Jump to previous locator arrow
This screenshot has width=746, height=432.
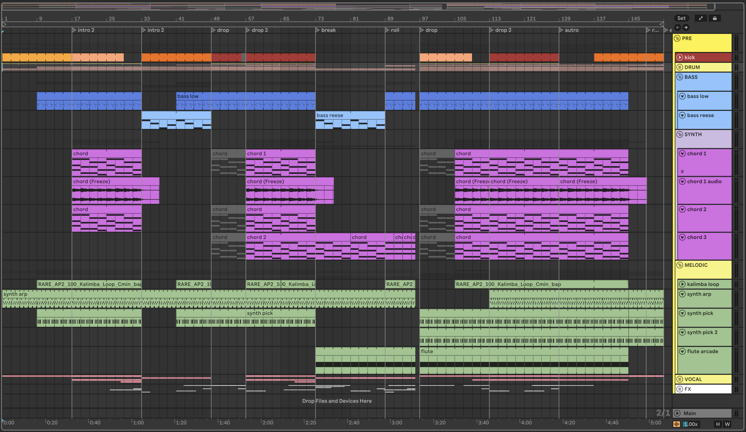(x=678, y=28)
